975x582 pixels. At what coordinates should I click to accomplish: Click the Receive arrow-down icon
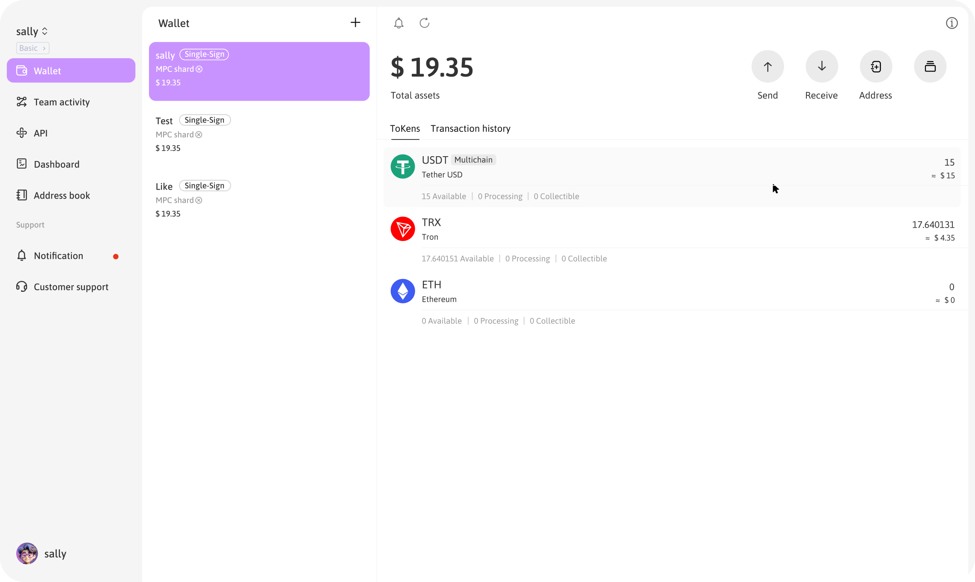coord(821,67)
